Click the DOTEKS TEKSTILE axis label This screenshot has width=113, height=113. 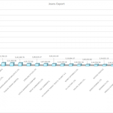click(x=99, y=74)
